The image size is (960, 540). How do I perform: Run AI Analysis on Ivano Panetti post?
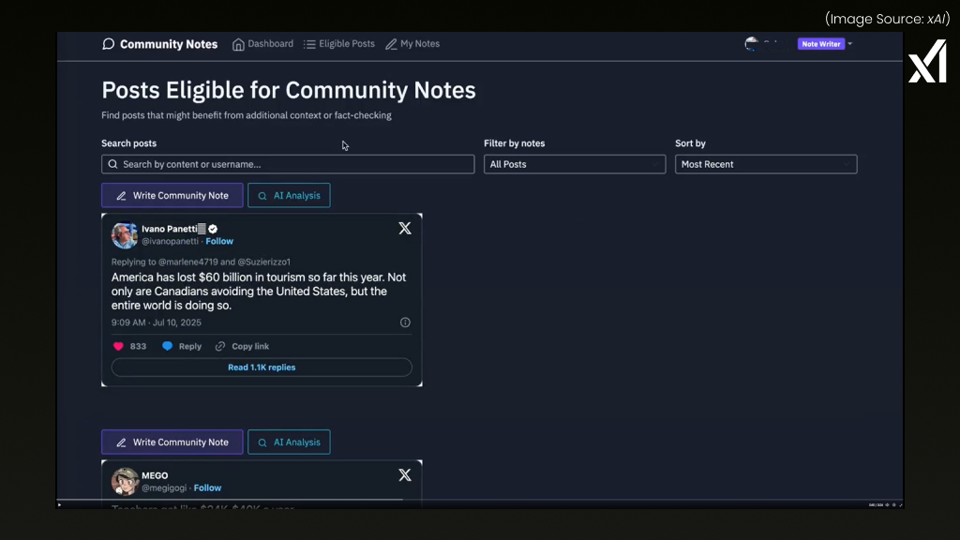coord(289,195)
